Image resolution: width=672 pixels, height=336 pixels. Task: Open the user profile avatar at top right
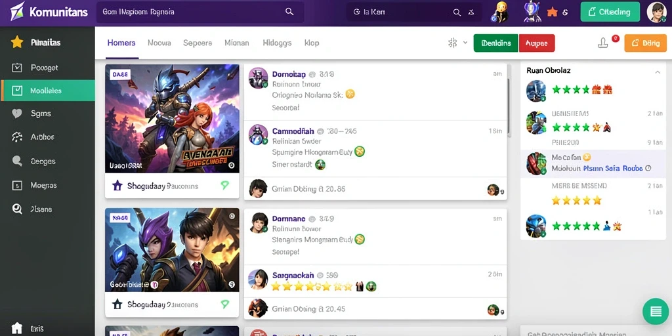656,12
